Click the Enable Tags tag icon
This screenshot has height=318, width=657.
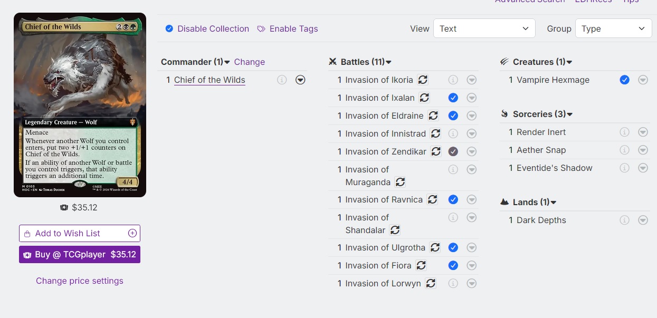[x=261, y=28]
